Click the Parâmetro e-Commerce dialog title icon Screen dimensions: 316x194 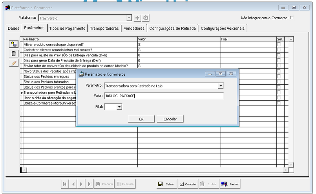click(x=81, y=74)
